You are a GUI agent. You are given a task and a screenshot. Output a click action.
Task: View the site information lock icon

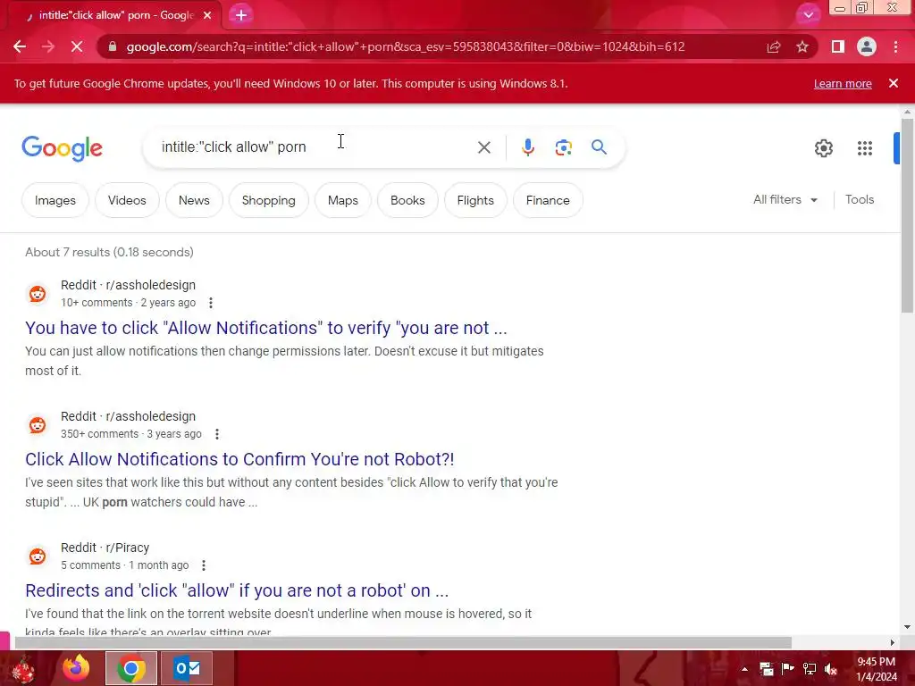click(x=113, y=46)
